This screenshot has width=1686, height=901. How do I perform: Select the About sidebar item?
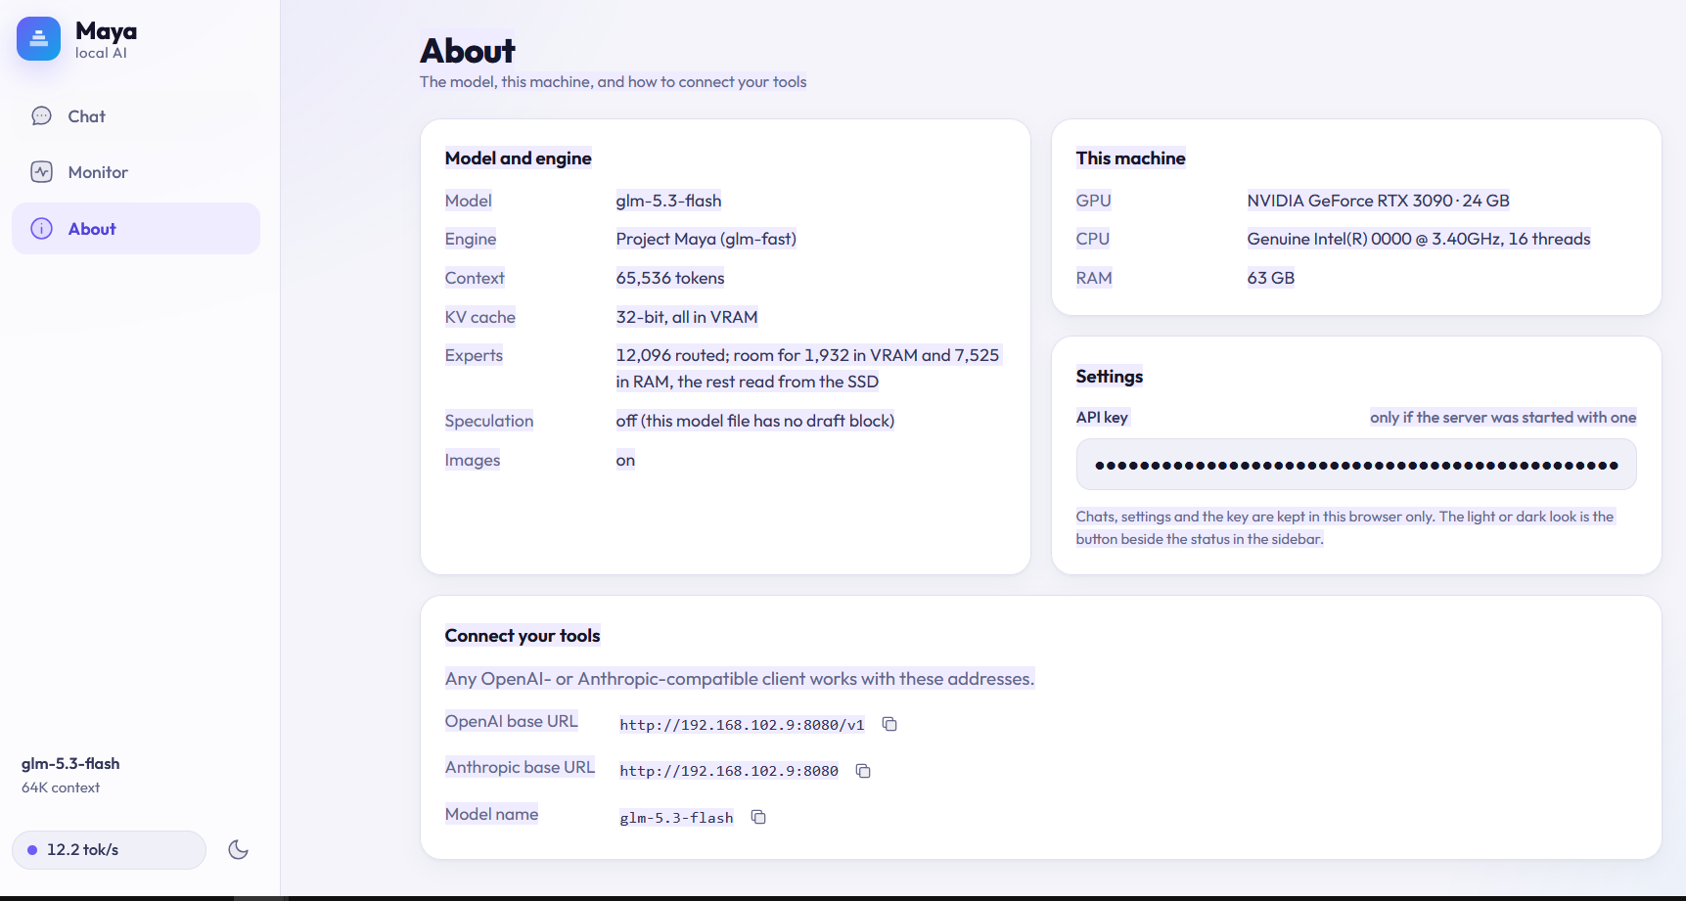(136, 229)
